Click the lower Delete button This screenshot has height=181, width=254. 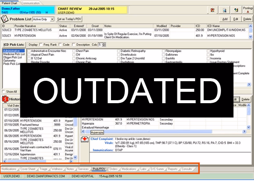(x=246, y=99)
